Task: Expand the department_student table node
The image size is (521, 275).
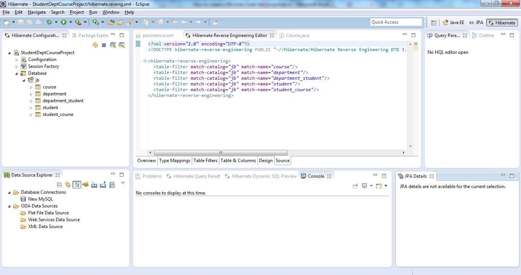Action: (31, 101)
